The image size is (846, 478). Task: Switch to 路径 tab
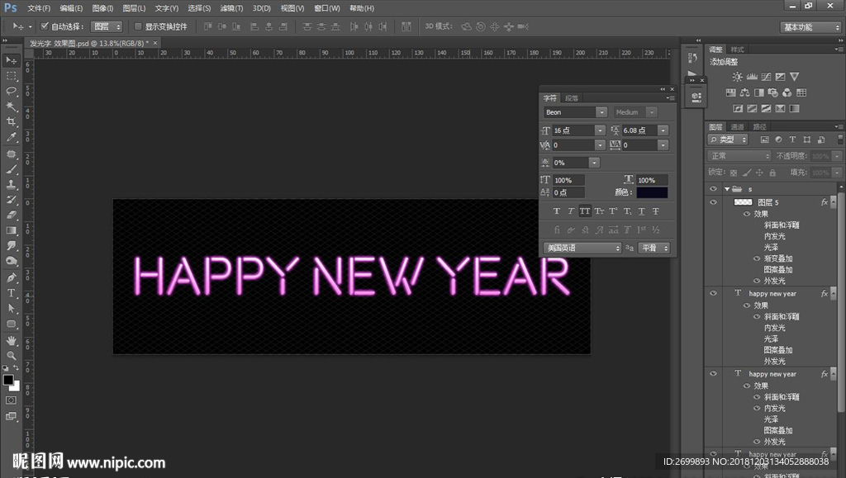759,126
